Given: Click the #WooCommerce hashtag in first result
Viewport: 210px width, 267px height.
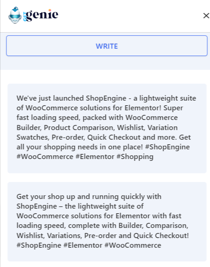Looking at the screenshot, I should point(45,157).
